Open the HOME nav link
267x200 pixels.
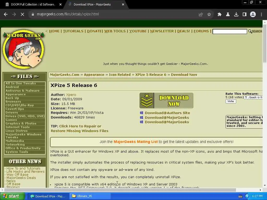click(54, 31)
